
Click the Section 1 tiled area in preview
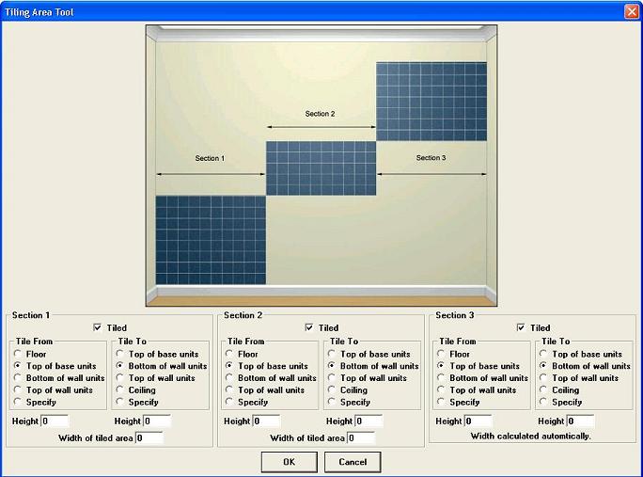point(211,240)
